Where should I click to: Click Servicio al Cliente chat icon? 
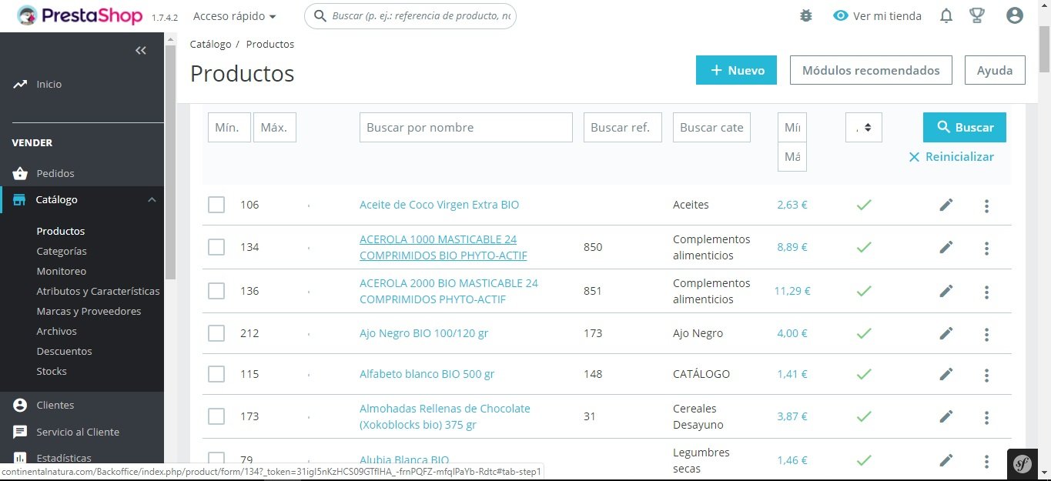20,432
